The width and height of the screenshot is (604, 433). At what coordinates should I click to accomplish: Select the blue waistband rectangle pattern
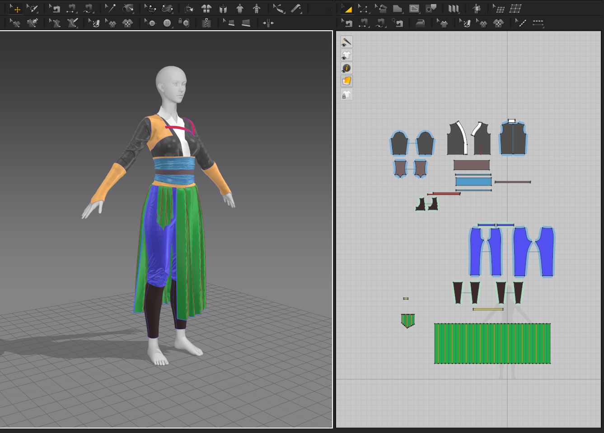tap(473, 182)
